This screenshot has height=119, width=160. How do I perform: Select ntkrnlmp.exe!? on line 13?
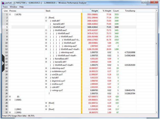tap(67, 53)
